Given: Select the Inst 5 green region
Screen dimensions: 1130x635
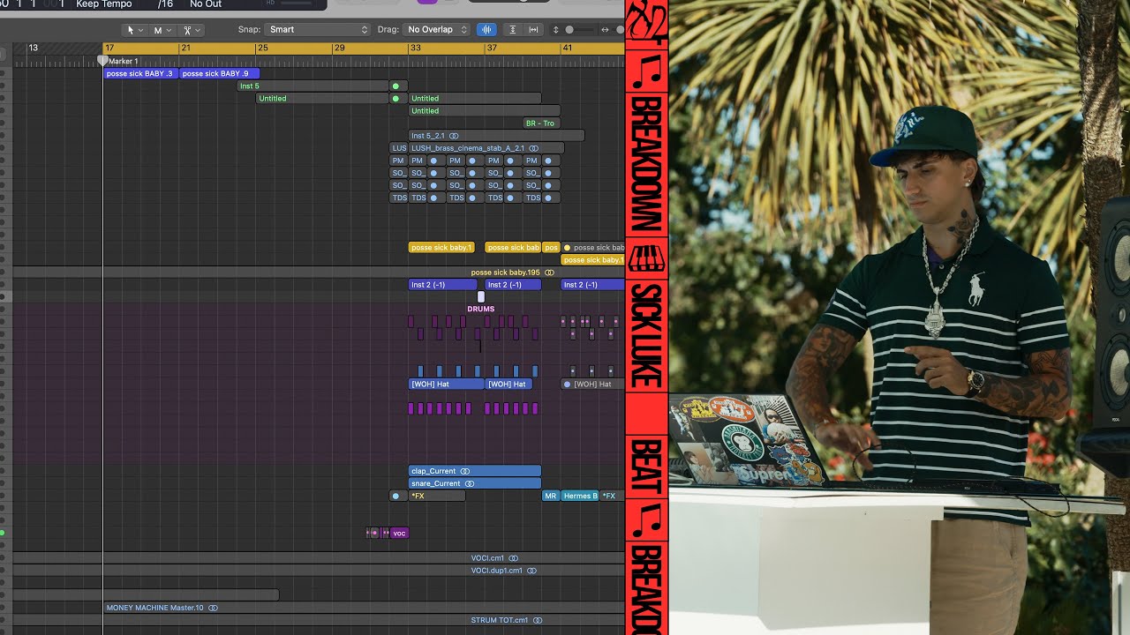Looking at the screenshot, I should [313, 86].
